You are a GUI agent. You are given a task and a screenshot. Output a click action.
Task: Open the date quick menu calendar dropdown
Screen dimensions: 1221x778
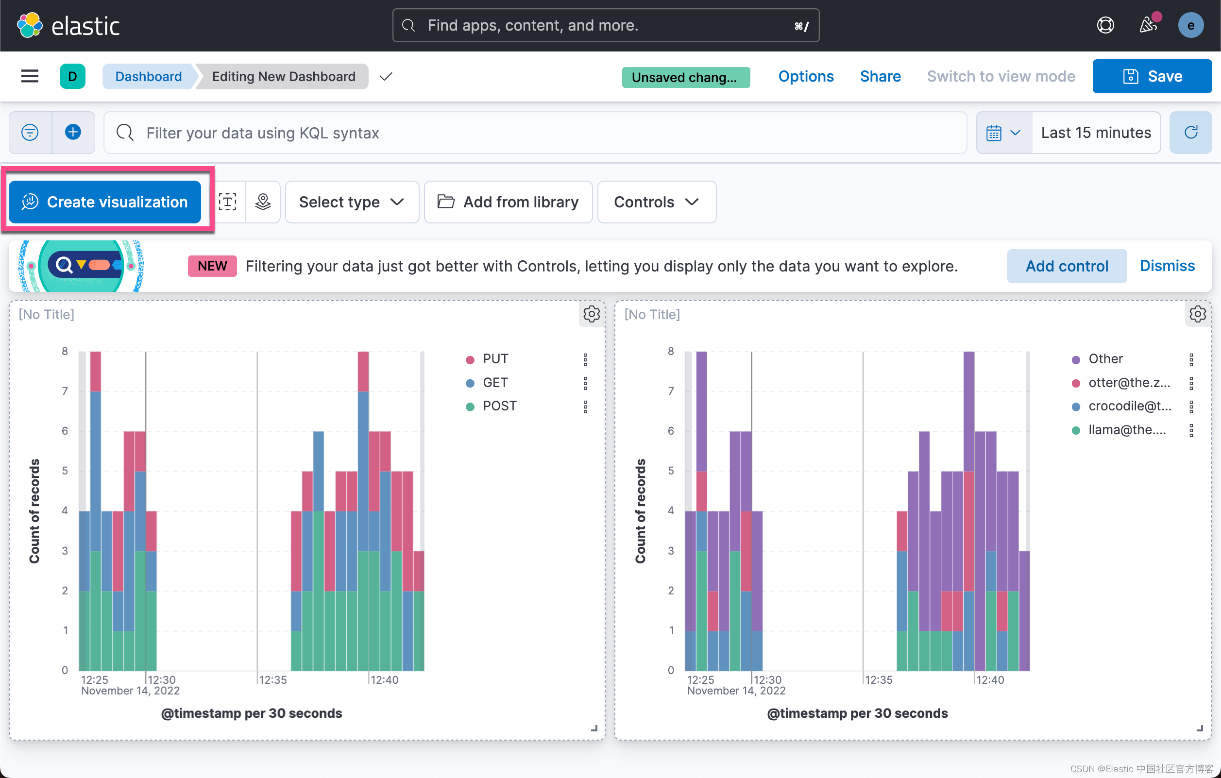[x=1003, y=133]
